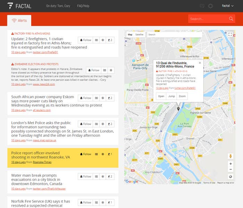Open twitter.com/TheKirkHeuser source link
This screenshot has height=208, width=243.
click(49, 189)
